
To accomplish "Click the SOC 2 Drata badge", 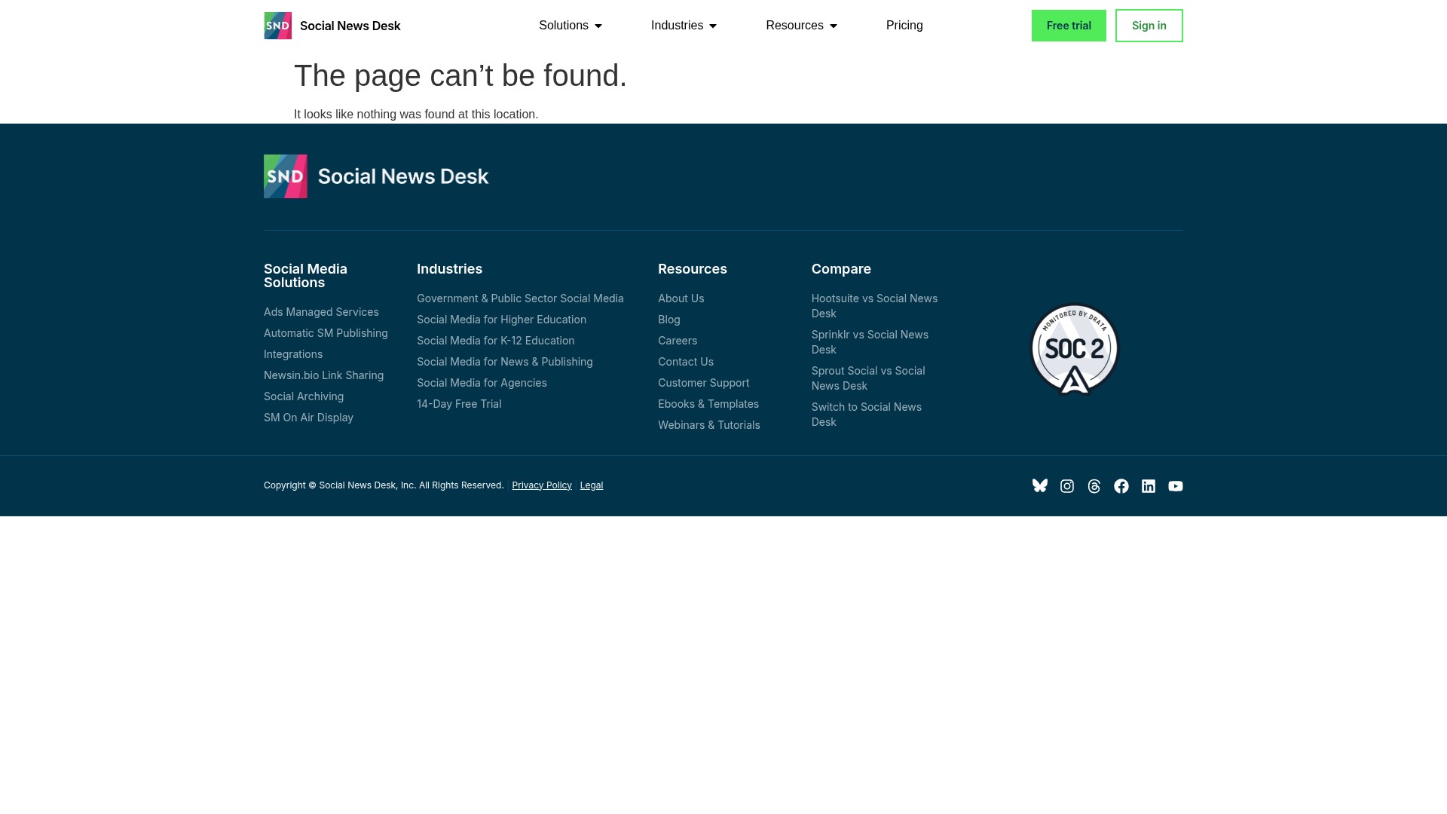I will [x=1075, y=350].
